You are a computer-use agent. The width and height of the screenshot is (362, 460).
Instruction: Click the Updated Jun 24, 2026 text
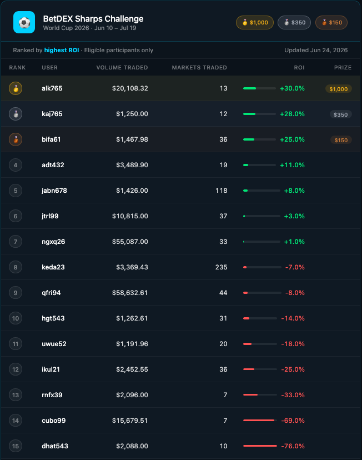tap(316, 50)
